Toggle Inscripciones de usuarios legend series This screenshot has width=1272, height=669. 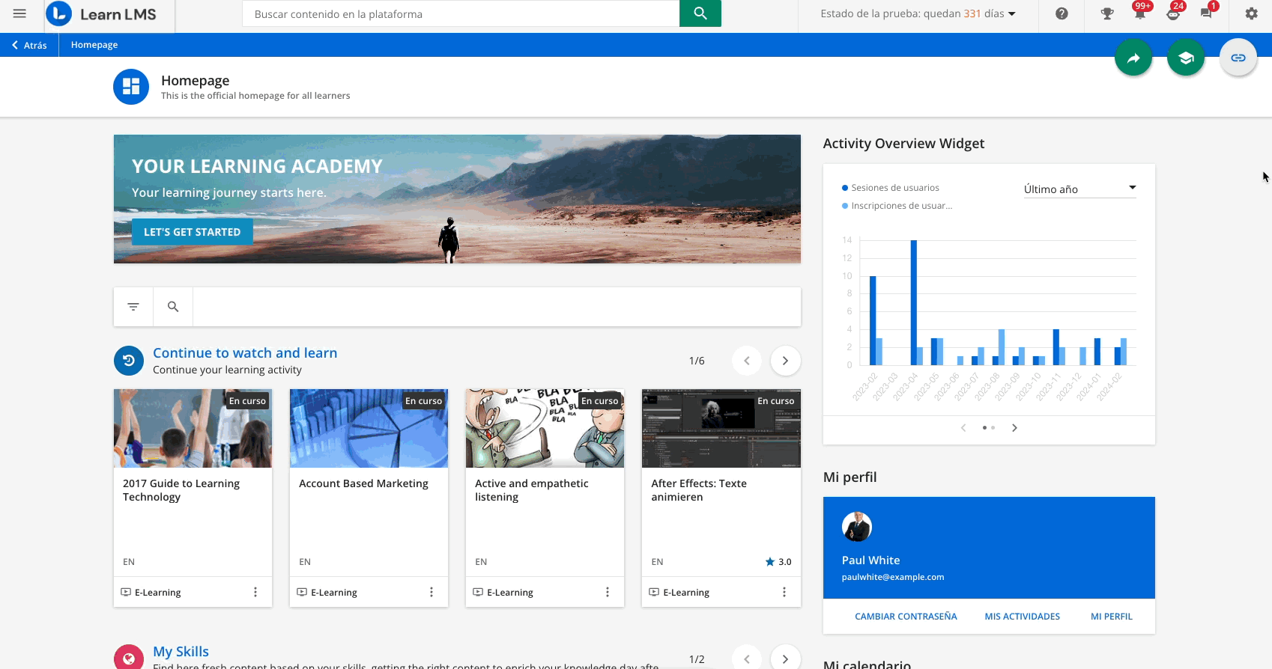[901, 206]
